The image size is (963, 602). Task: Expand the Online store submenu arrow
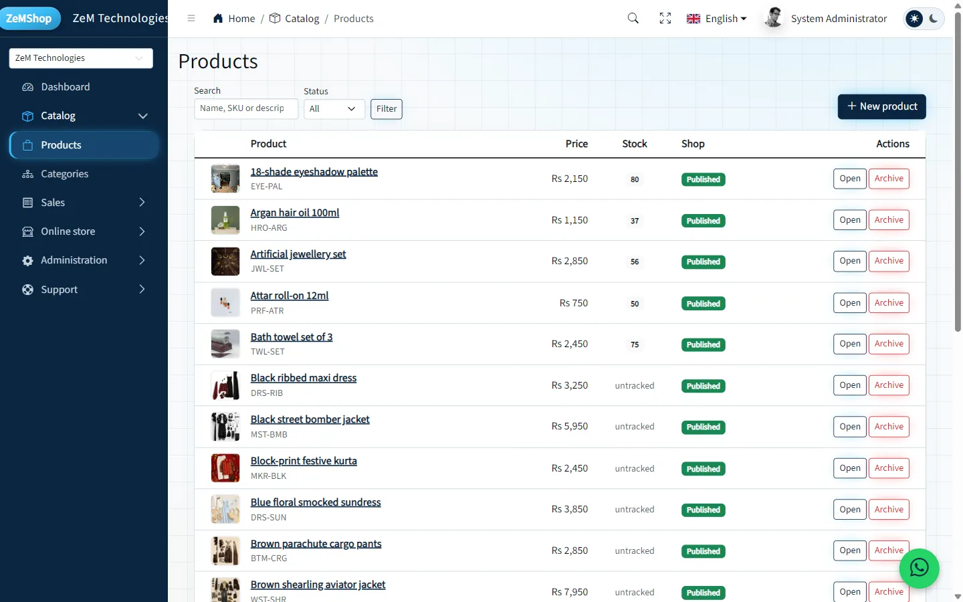pos(142,231)
